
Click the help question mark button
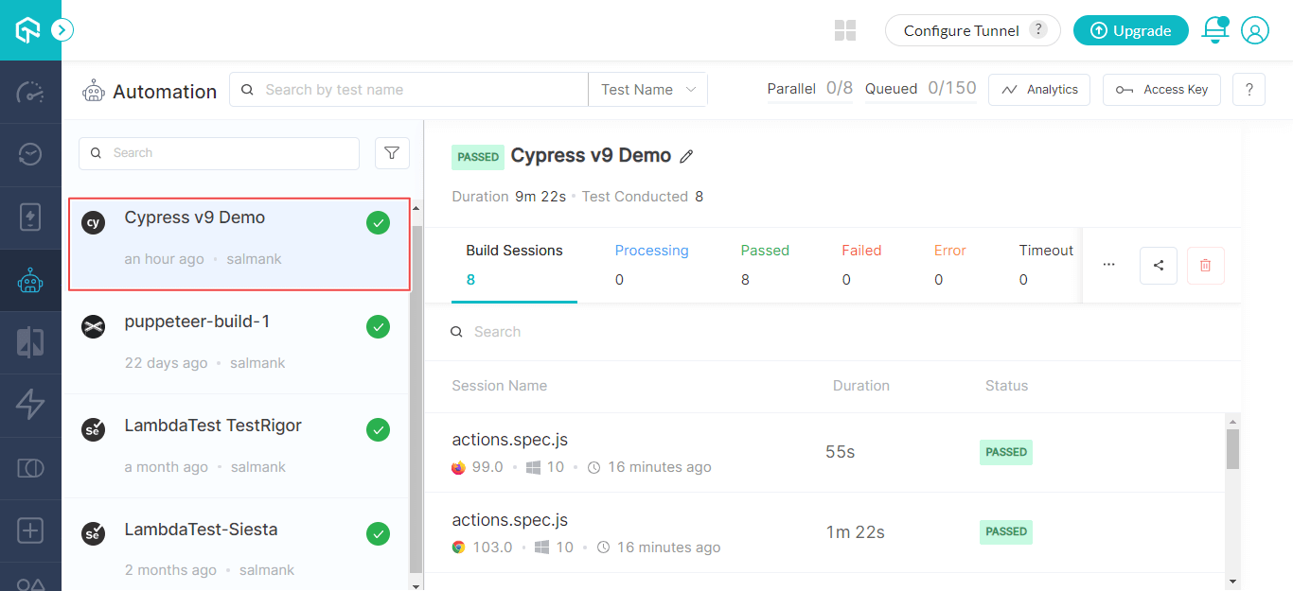point(1249,90)
